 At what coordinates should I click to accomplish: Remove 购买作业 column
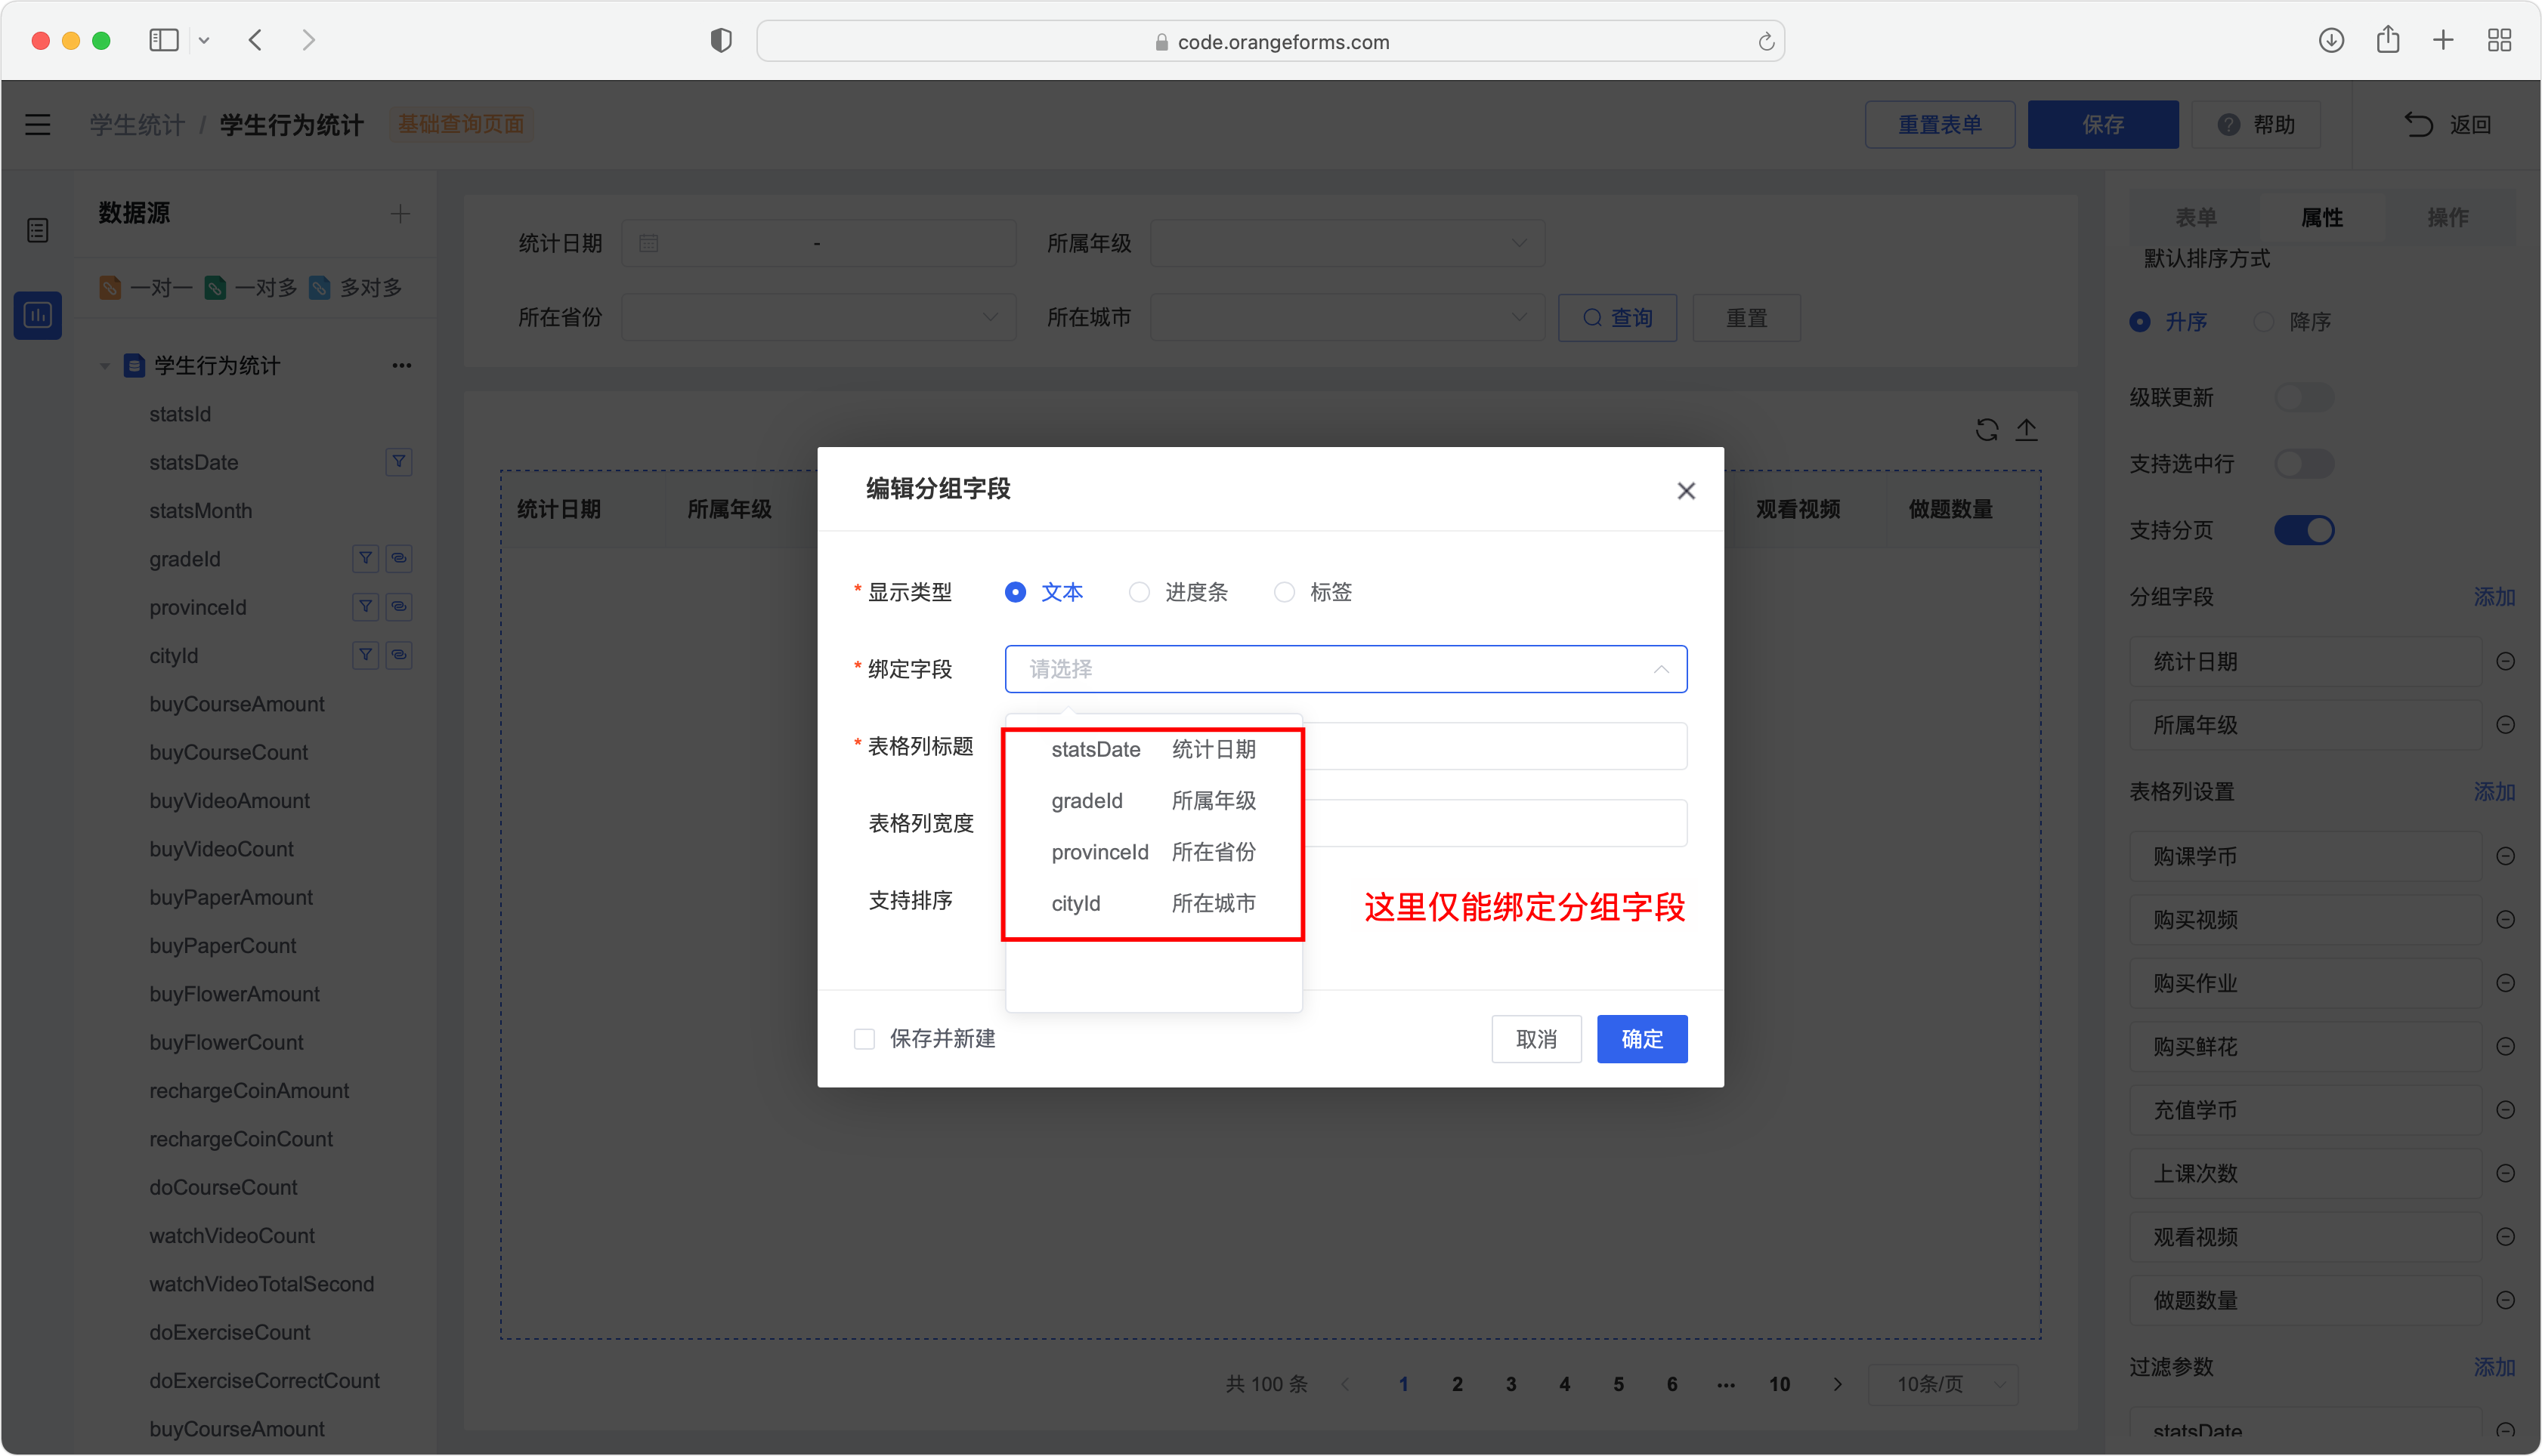(x=2505, y=984)
